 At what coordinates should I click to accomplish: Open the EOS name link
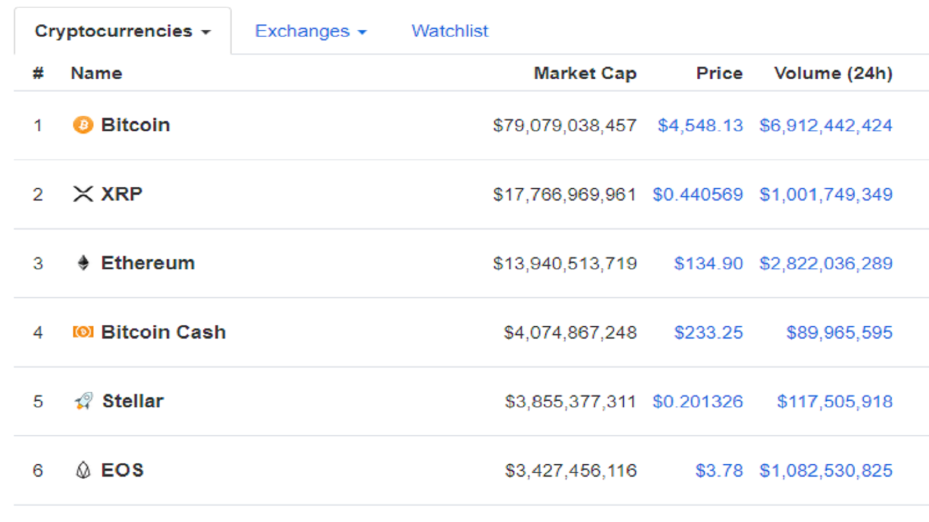pos(123,470)
